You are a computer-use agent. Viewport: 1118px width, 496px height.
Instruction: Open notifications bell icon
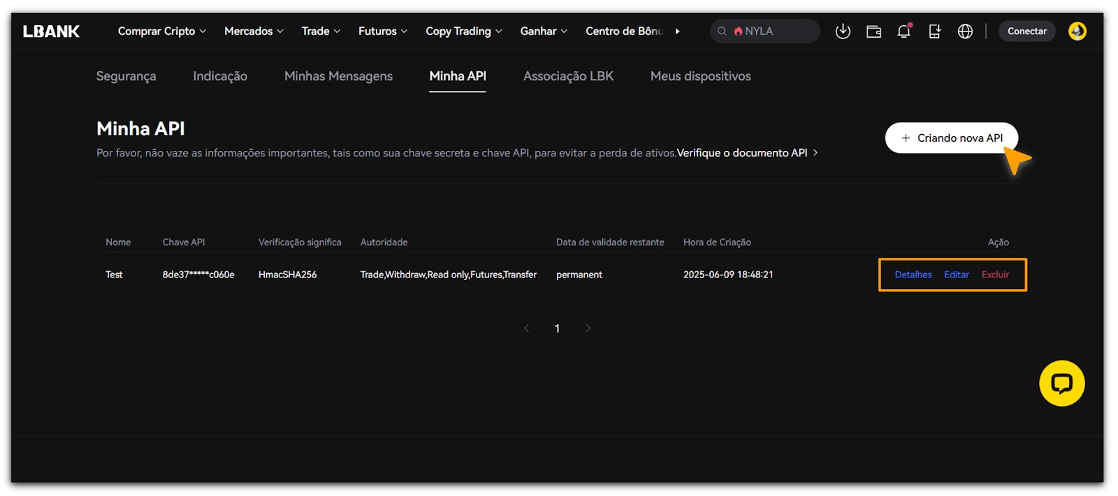[903, 31]
